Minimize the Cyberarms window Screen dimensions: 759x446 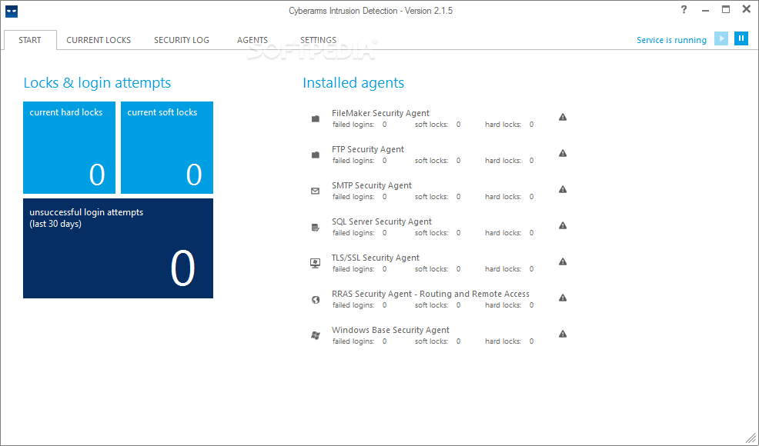(705, 10)
